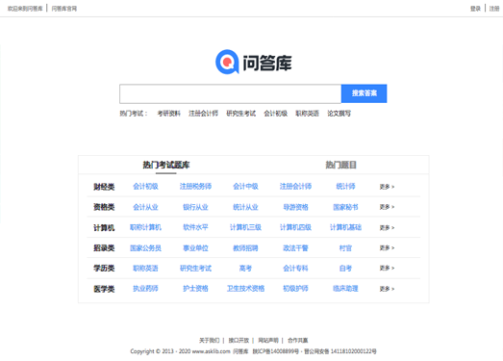The height and width of the screenshot is (361, 503).
Task: Select hot exam keyword 论文撰写
Action: 339,114
